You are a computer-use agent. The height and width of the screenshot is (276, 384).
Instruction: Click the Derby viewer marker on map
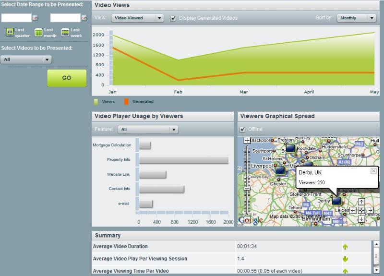(x=337, y=201)
